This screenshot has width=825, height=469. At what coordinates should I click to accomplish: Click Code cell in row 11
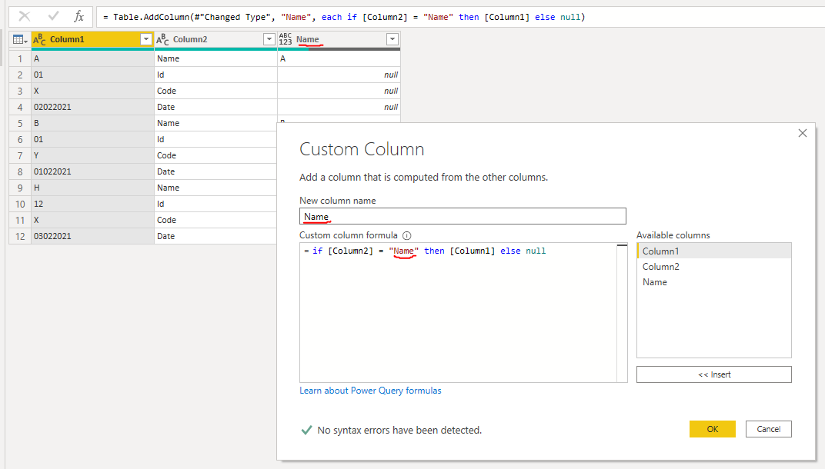coord(215,220)
